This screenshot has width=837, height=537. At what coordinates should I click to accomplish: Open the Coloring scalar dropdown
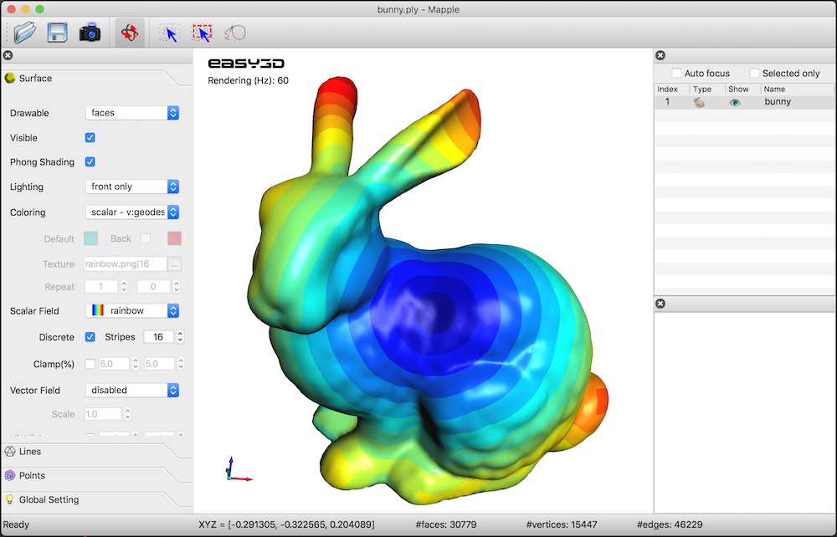coord(132,212)
